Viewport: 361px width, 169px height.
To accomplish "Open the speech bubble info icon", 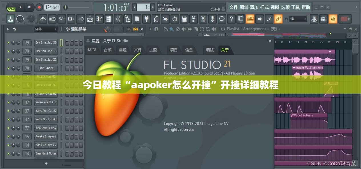I will point(222,19).
